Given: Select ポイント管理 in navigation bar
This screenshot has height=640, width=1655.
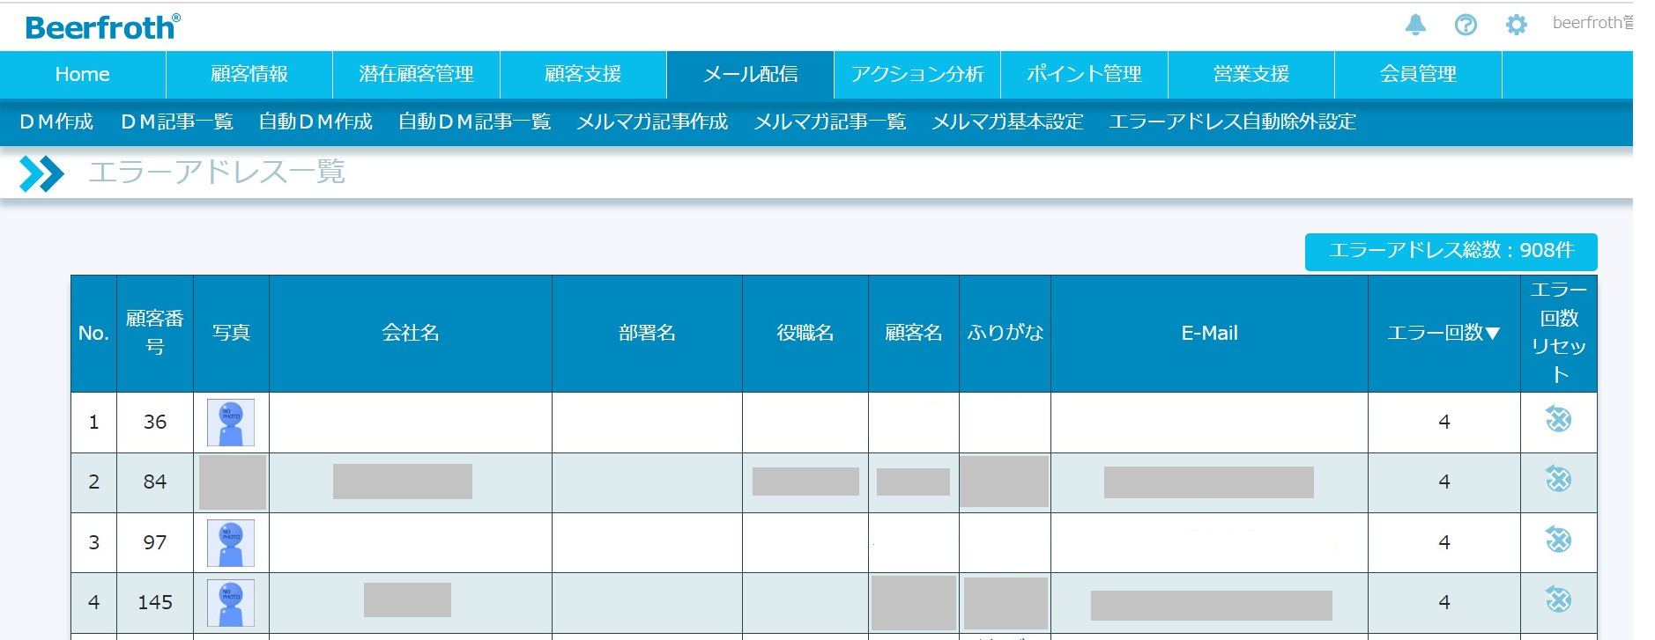Looking at the screenshot, I should click(x=1084, y=75).
